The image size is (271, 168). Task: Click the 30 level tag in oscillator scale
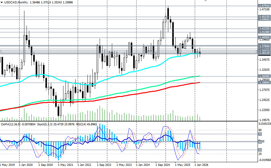(260, 150)
